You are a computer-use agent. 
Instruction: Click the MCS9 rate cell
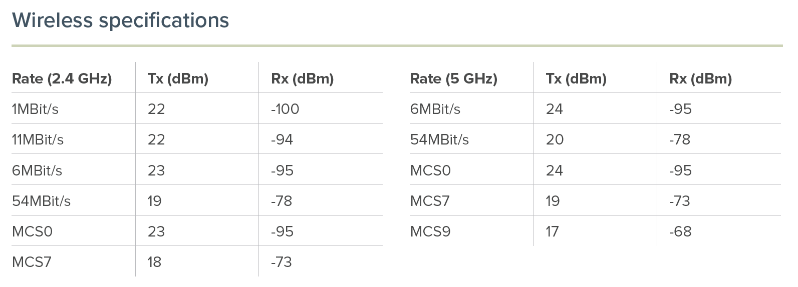pos(430,231)
